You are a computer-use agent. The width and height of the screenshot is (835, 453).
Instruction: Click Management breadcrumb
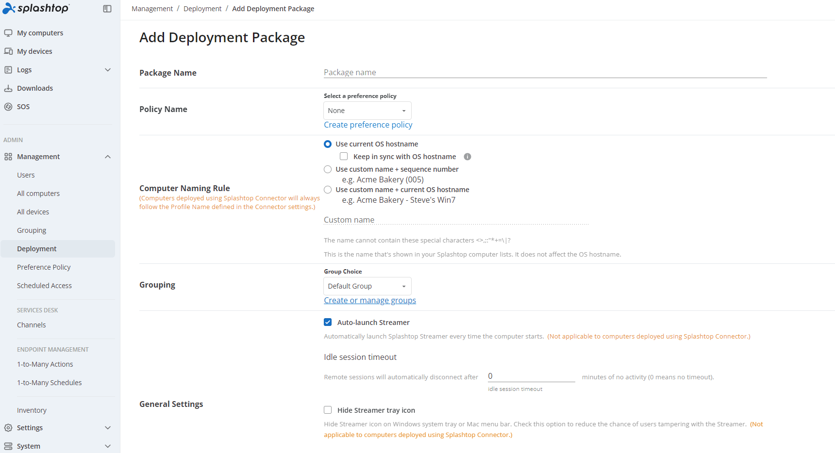click(152, 9)
